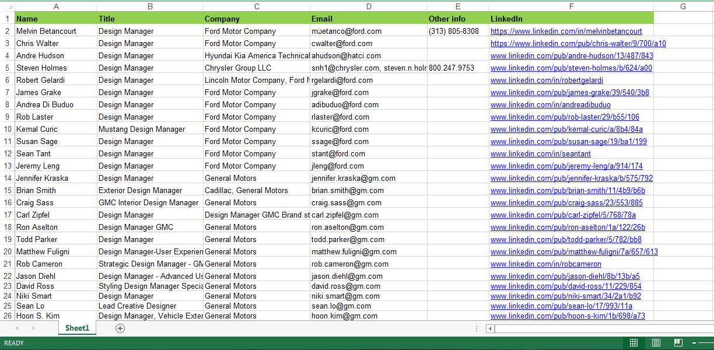
Task: Select column G header
Action: coord(683,6)
